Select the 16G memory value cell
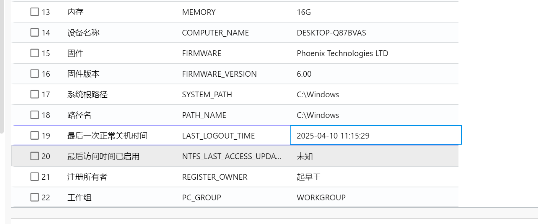 click(x=304, y=12)
